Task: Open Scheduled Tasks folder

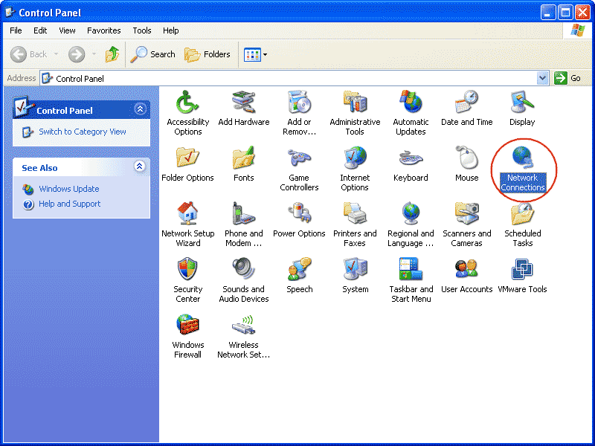Action: [523, 224]
